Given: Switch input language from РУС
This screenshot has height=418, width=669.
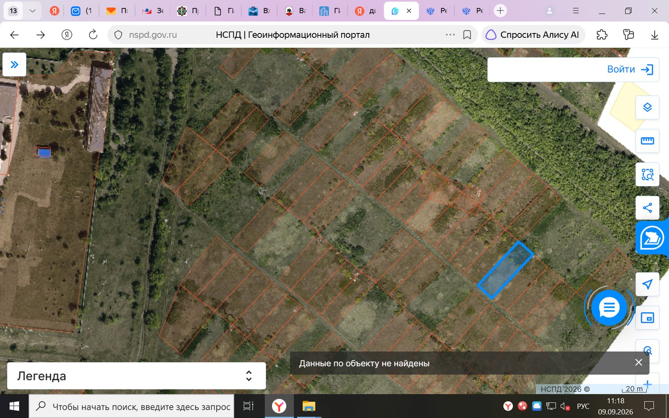Looking at the screenshot, I should [x=583, y=406].
